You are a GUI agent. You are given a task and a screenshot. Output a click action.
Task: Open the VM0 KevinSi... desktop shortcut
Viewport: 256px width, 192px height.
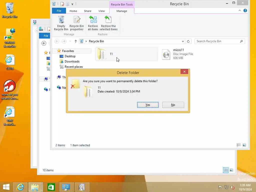[x=10, y=116]
